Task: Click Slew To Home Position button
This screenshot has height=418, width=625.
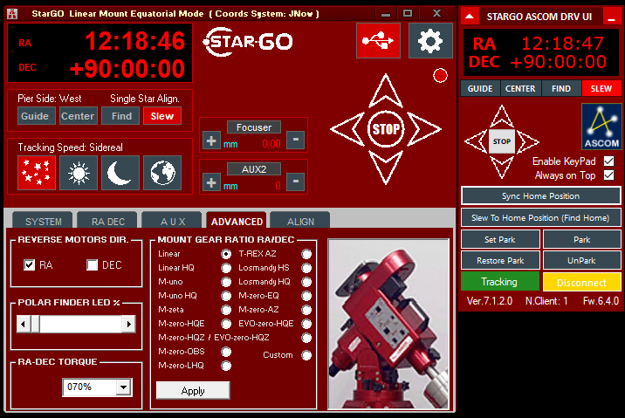Action: (x=541, y=218)
